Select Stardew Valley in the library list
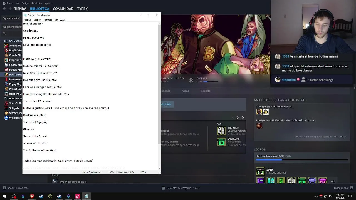 [x=13, y=113]
